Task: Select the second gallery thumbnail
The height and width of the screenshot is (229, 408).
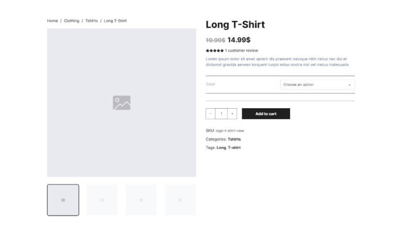Action: (102, 200)
